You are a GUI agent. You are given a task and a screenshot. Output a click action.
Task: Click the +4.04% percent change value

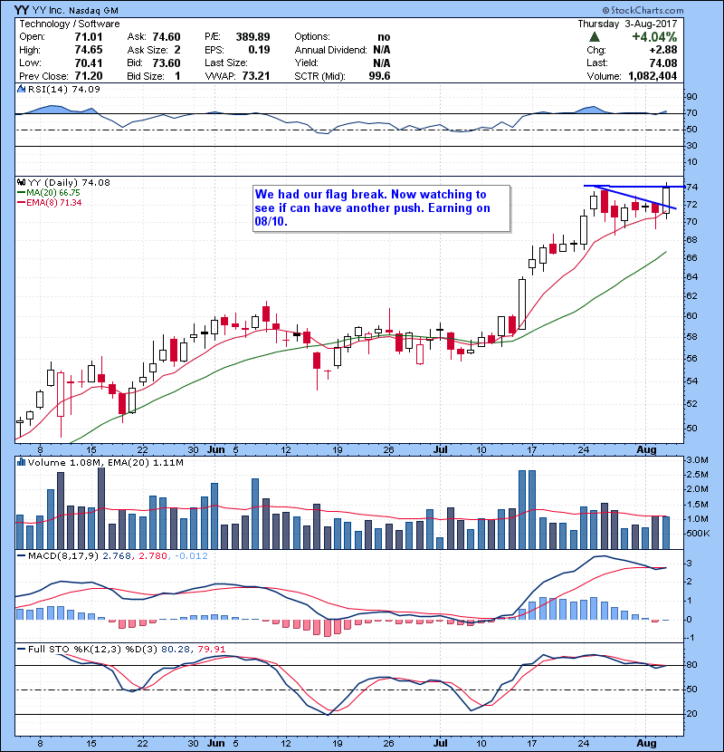pos(654,37)
